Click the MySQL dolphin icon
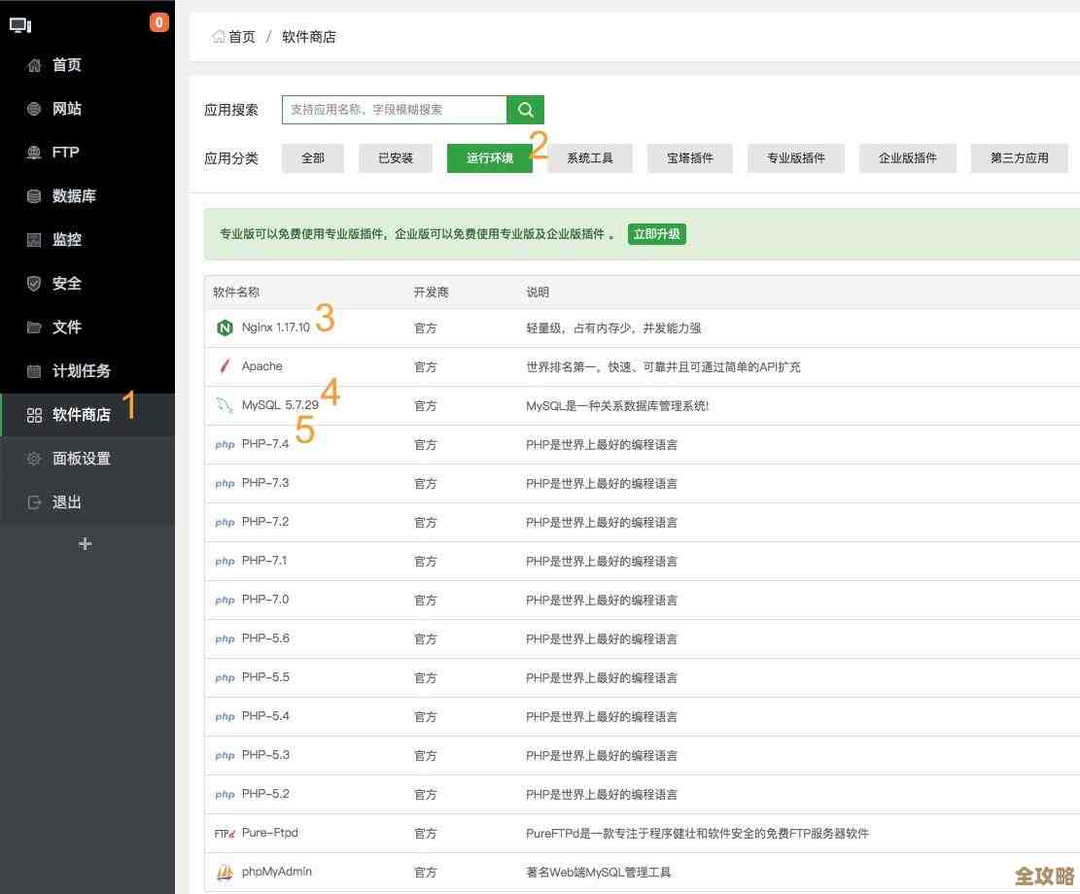The height and width of the screenshot is (894, 1080). coord(224,405)
